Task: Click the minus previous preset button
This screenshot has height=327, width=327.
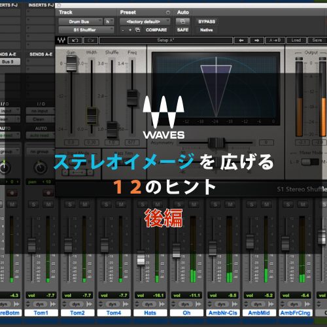Action: coord(123,30)
